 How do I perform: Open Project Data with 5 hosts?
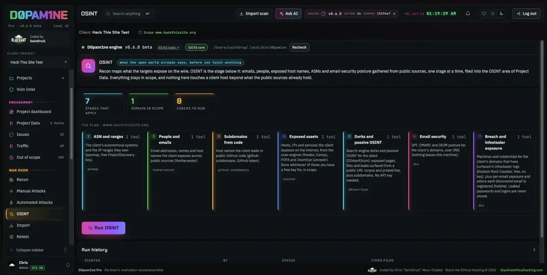coord(36,123)
